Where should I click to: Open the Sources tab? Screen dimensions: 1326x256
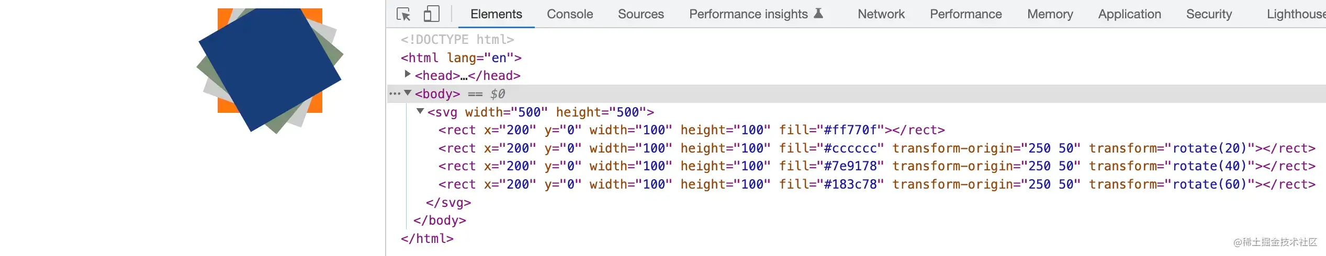click(640, 14)
